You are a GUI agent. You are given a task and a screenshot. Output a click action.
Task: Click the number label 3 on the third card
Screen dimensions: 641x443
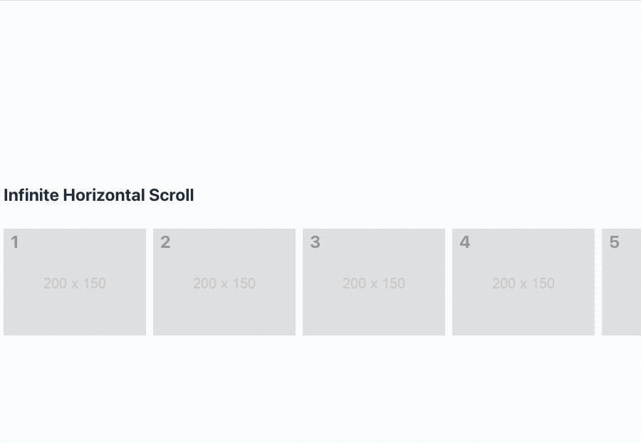tap(314, 242)
